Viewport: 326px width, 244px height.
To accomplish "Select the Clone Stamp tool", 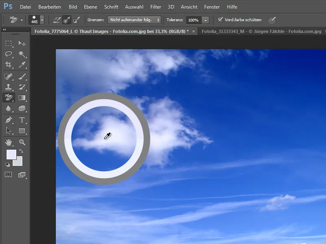I will pos(9,87).
